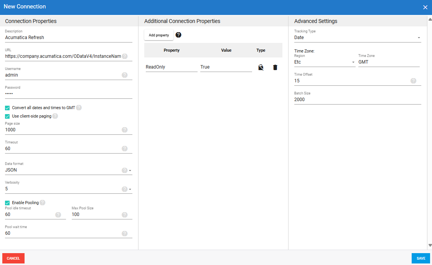The width and height of the screenshot is (432, 265).
Task: Click inside the Description input field
Action: click(x=58, y=37)
